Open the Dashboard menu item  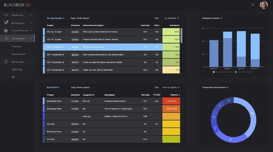[17, 15]
